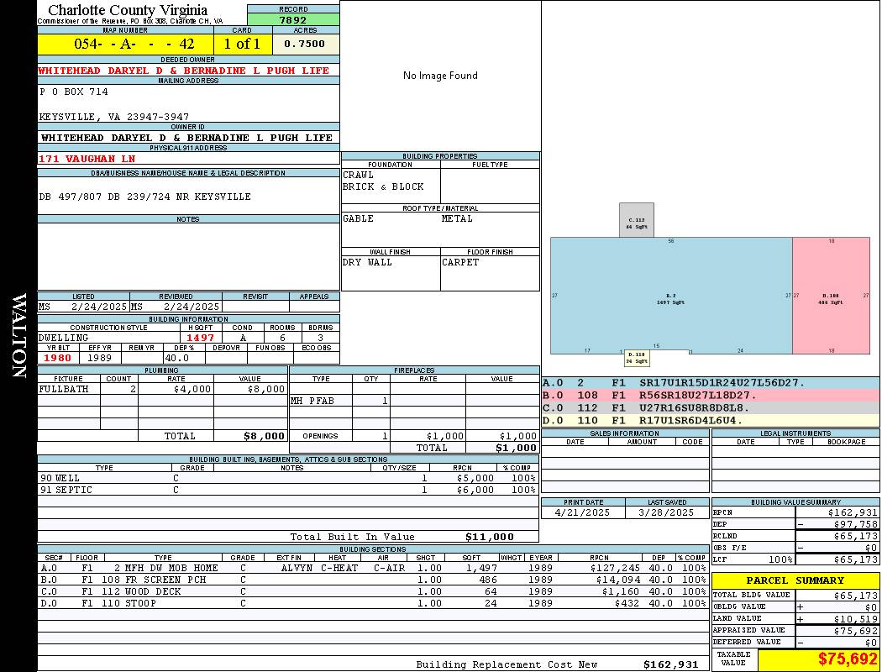Image resolution: width=882 pixels, height=672 pixels.
Task: Click plumbing rate $4,000
Action: coord(192,389)
